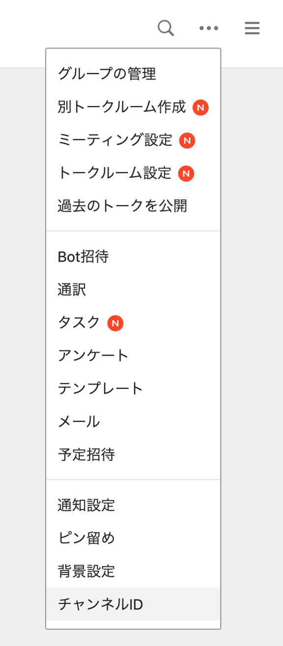Open the three-dot more options icon

209,28
